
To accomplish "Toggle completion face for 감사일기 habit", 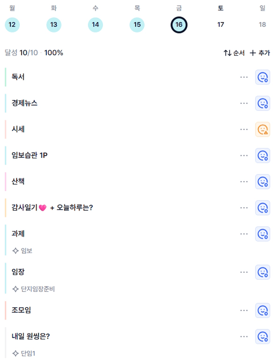I will click(x=263, y=208).
